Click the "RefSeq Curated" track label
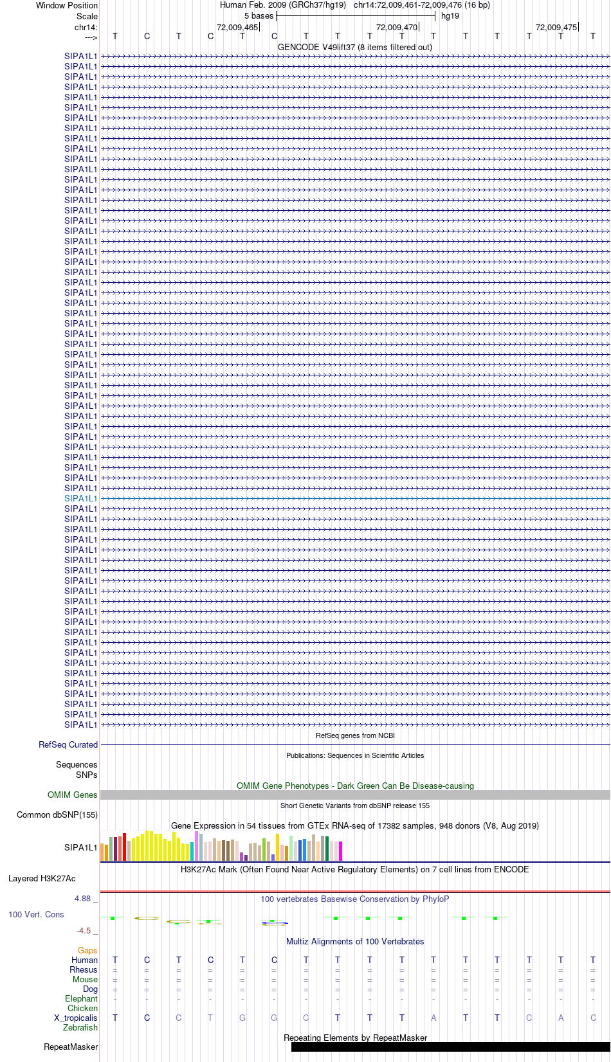Viewport: 611px width, 1062px height. tap(68, 744)
